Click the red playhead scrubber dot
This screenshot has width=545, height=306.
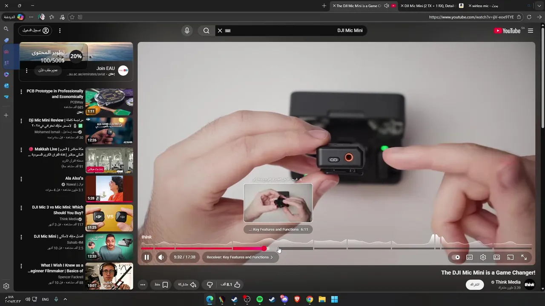click(x=264, y=249)
